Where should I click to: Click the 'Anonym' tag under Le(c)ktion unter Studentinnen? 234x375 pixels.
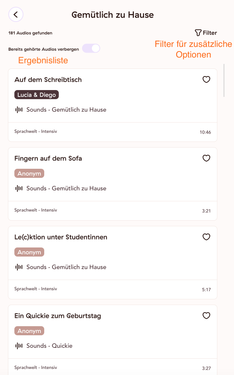point(29,252)
